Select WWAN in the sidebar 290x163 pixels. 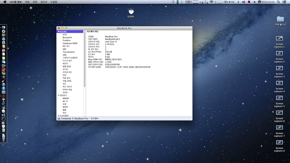click(x=66, y=98)
